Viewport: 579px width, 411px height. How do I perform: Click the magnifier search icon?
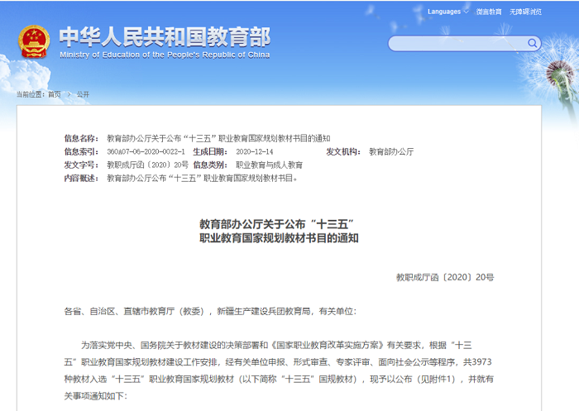(x=534, y=43)
